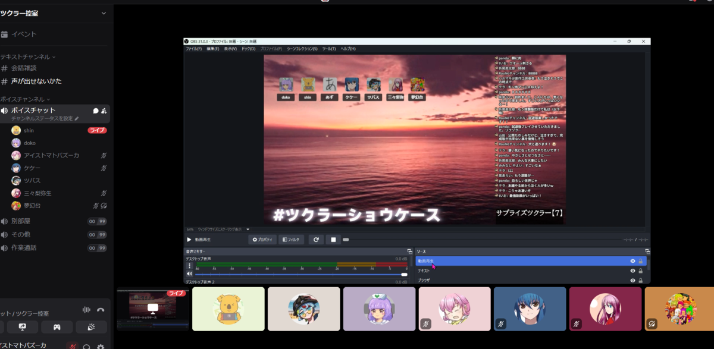Play the media with the 動画再生 play triangle
The width and height of the screenshot is (714, 349).
(x=189, y=240)
